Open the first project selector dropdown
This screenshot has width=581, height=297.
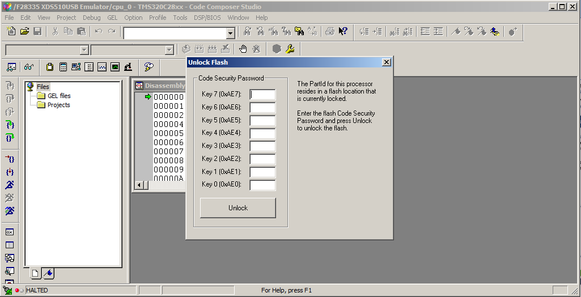click(84, 50)
